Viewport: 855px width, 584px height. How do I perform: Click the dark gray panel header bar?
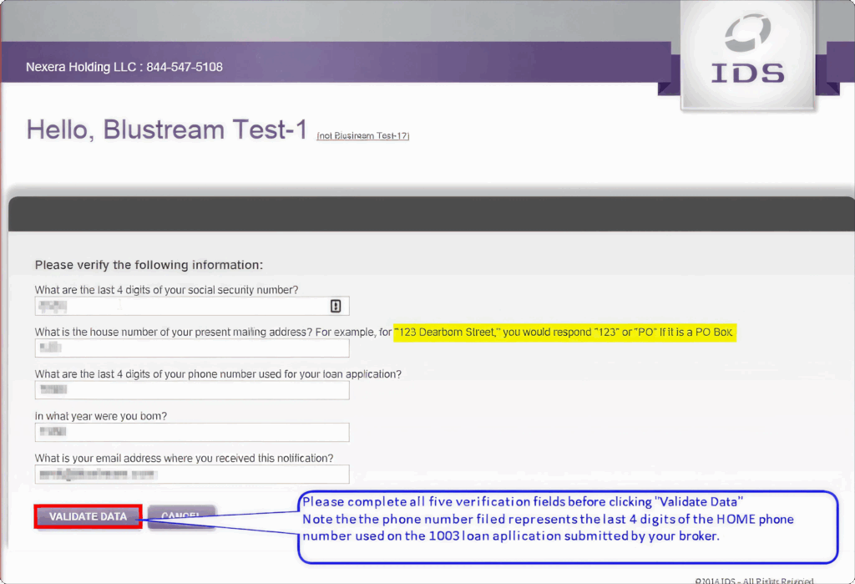click(430, 214)
